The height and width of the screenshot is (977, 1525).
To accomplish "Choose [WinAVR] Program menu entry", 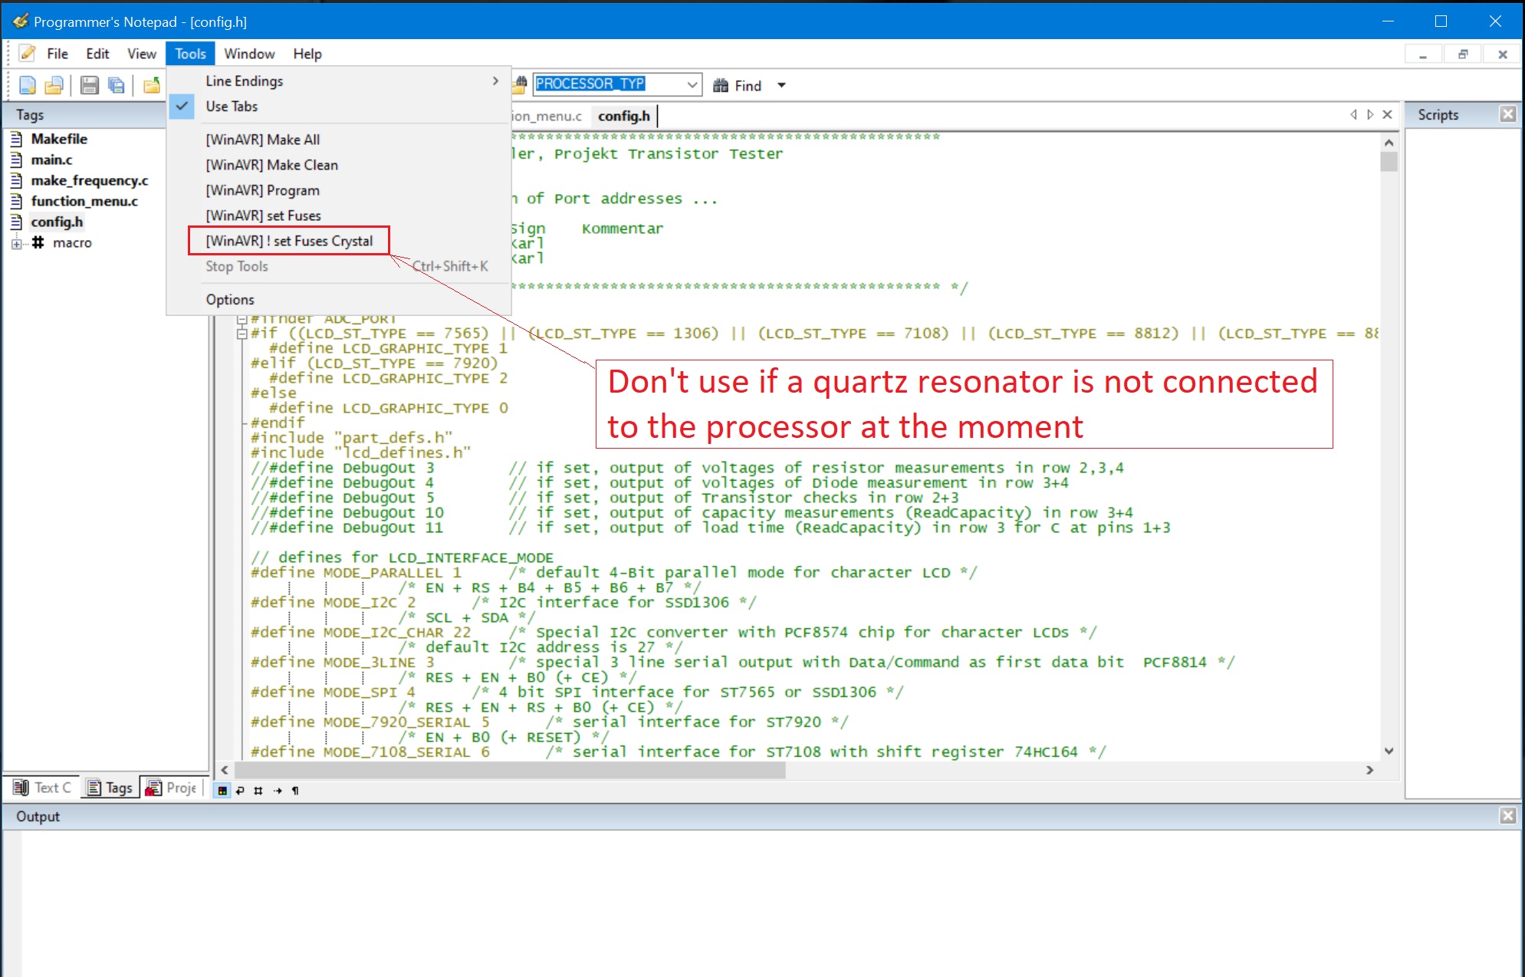I will (339, 190).
